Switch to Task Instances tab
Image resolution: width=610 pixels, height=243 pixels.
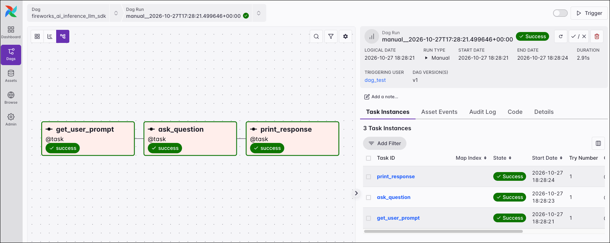(x=388, y=112)
